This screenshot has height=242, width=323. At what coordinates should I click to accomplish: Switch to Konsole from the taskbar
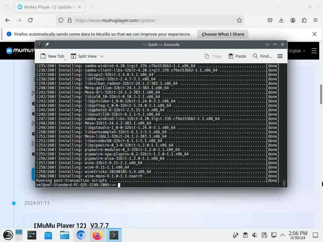114,235
